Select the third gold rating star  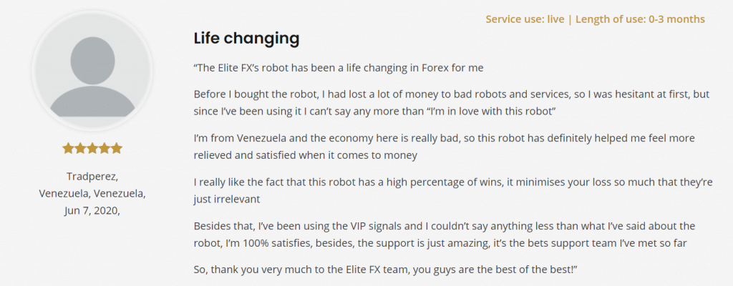coord(92,149)
